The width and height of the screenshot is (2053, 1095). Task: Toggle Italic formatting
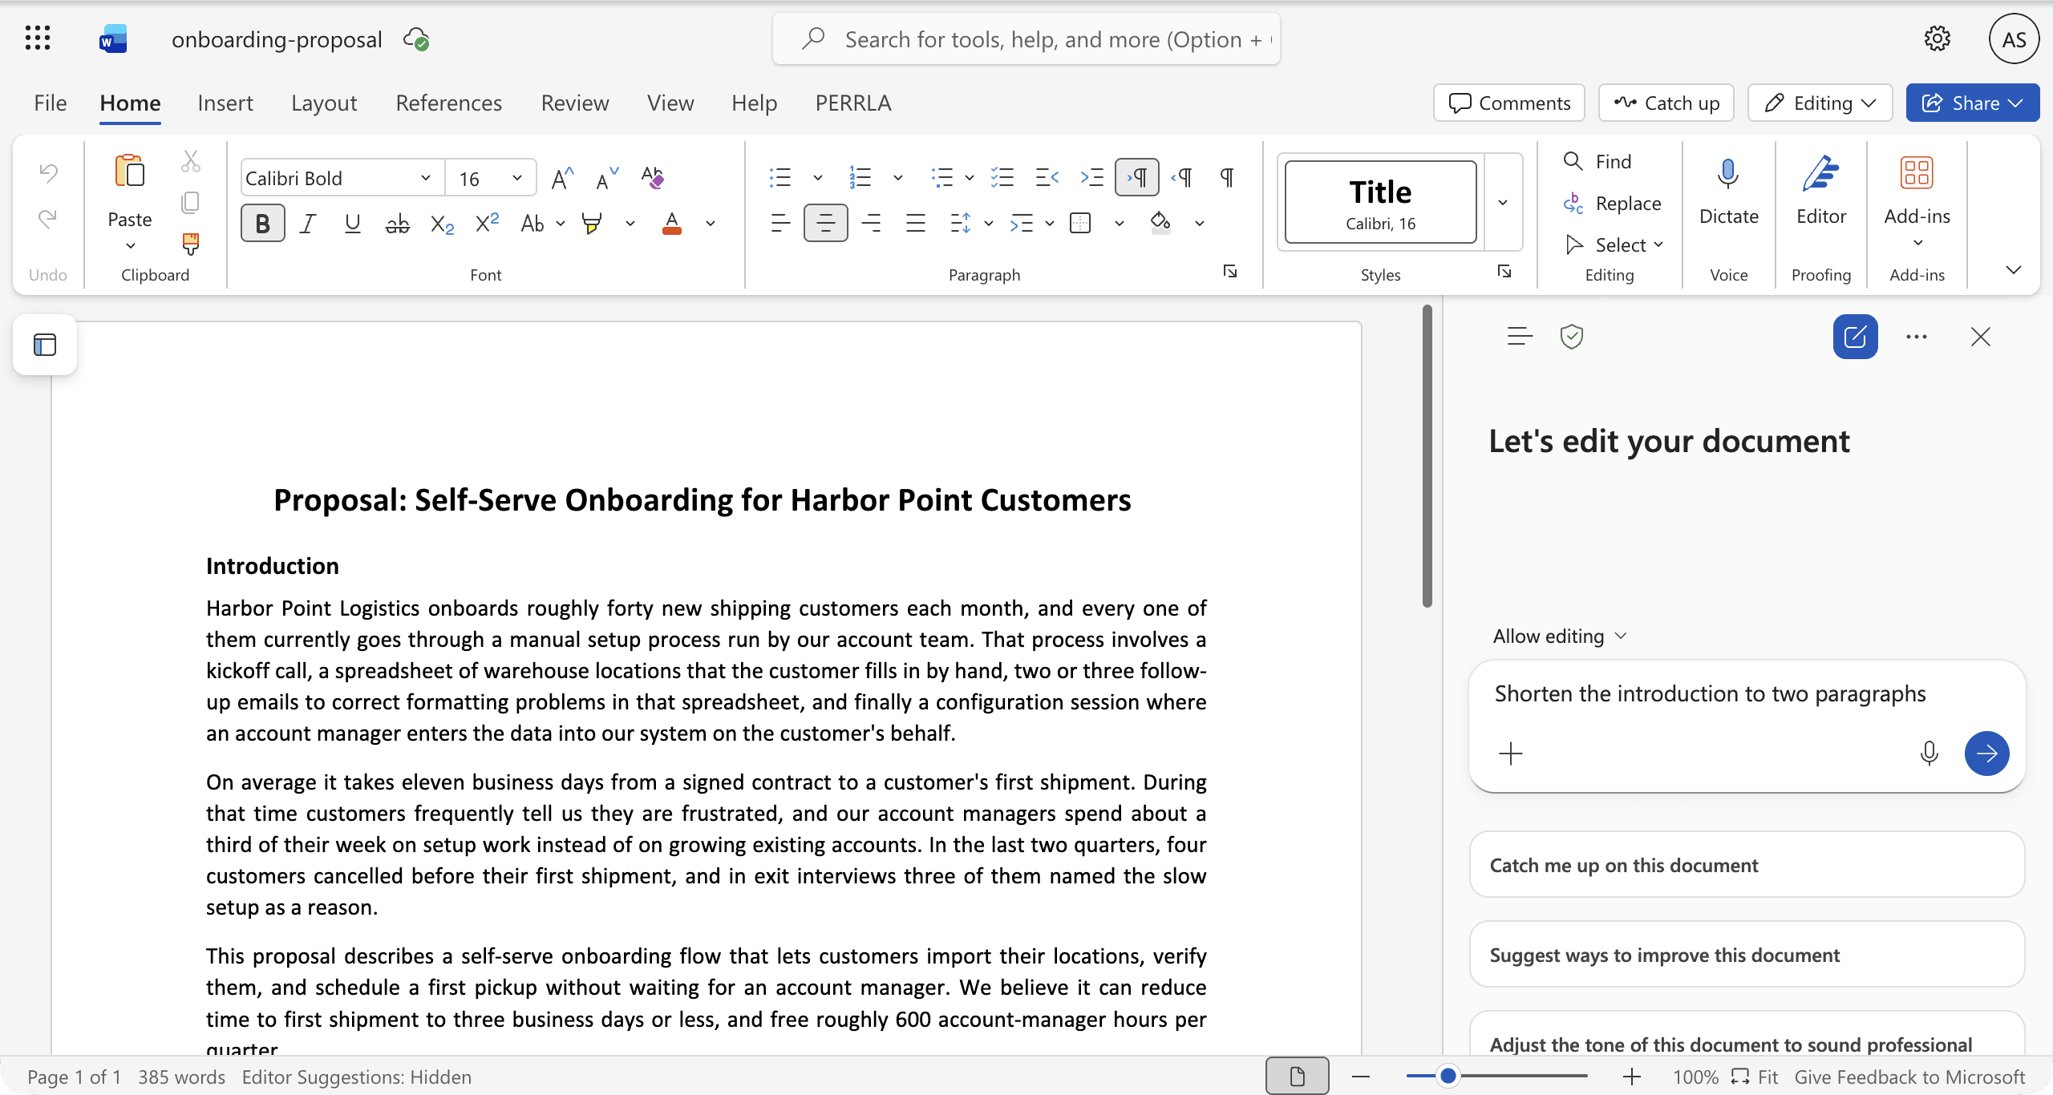[x=307, y=224]
